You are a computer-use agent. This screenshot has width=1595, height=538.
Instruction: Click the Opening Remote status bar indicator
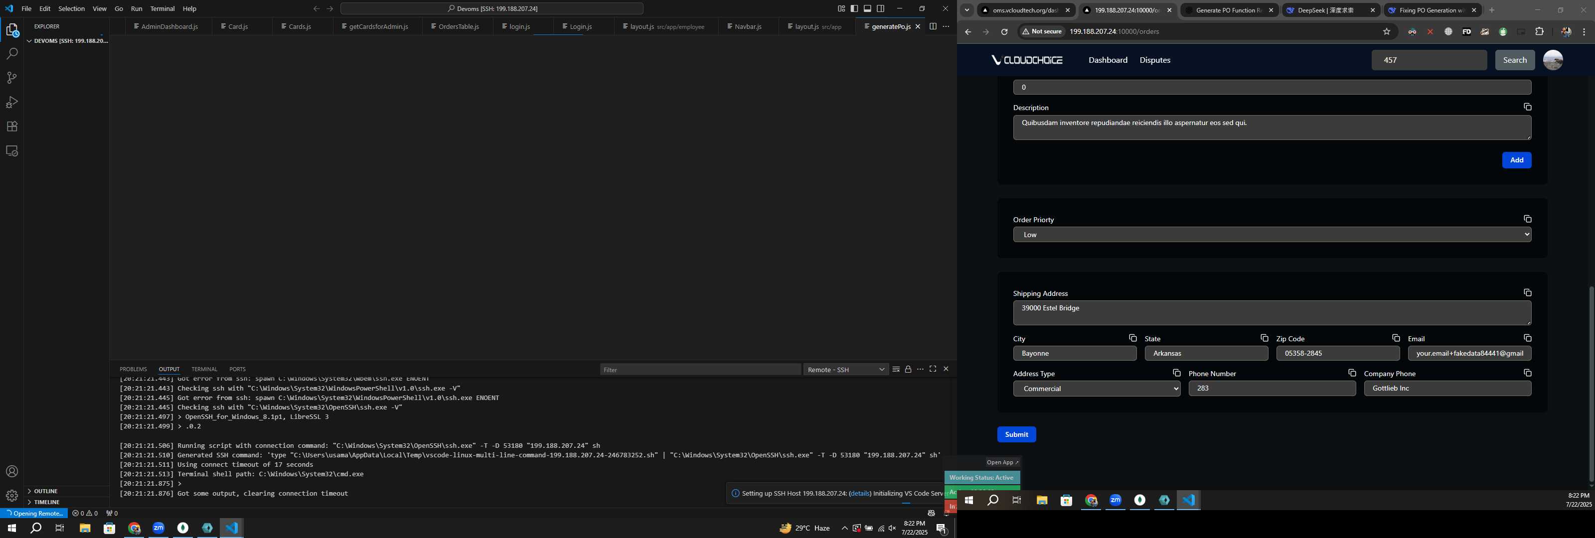(x=34, y=513)
